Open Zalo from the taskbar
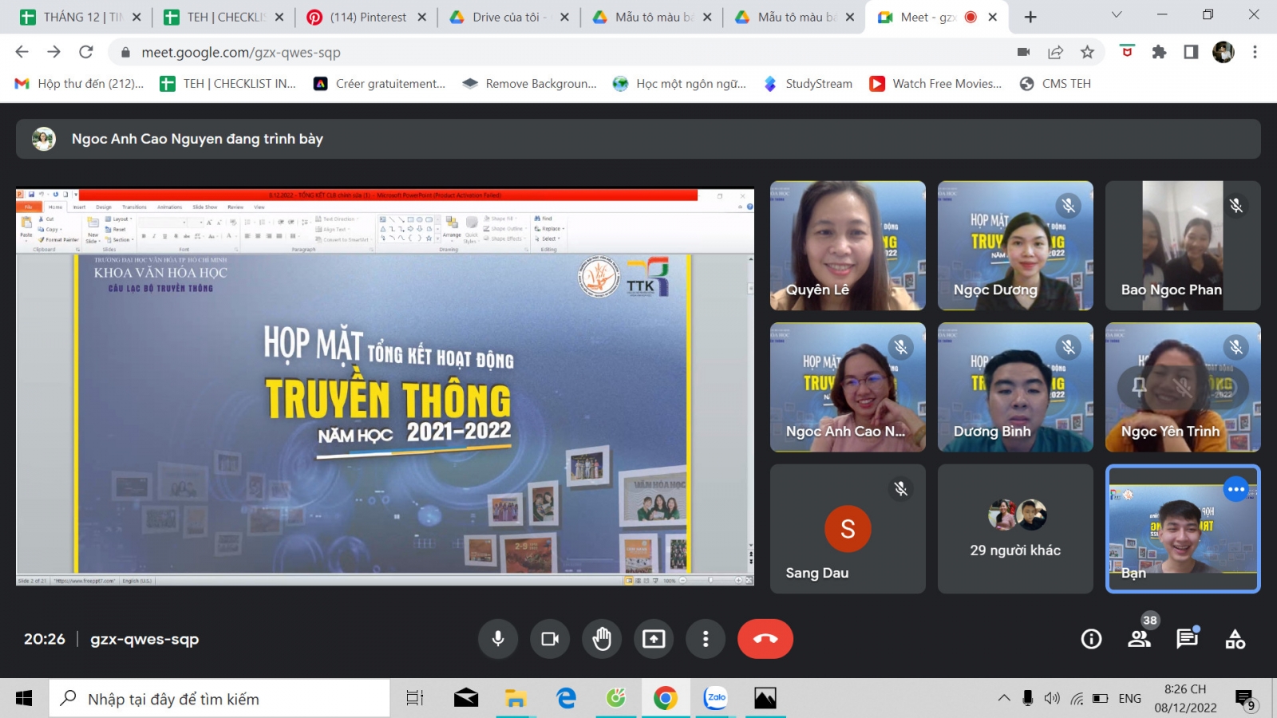The width and height of the screenshot is (1277, 718). click(x=716, y=699)
